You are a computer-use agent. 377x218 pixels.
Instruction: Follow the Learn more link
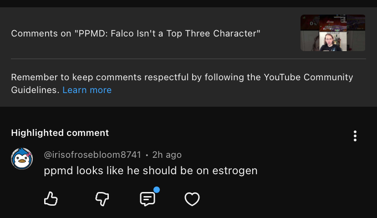pyautogui.click(x=87, y=90)
